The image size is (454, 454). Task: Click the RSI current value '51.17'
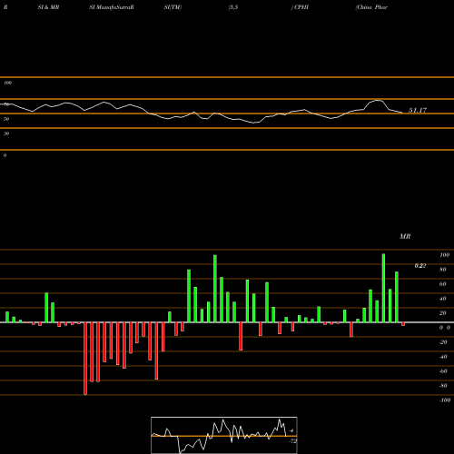coord(418,111)
